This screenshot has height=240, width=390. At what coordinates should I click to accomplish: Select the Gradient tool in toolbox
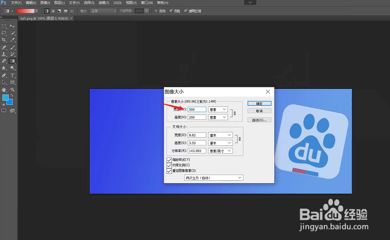(12, 61)
